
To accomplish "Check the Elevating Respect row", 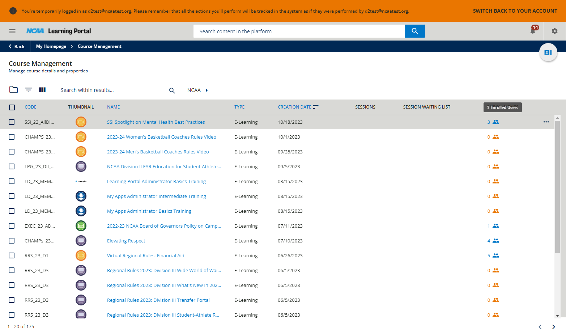I will click(x=12, y=241).
